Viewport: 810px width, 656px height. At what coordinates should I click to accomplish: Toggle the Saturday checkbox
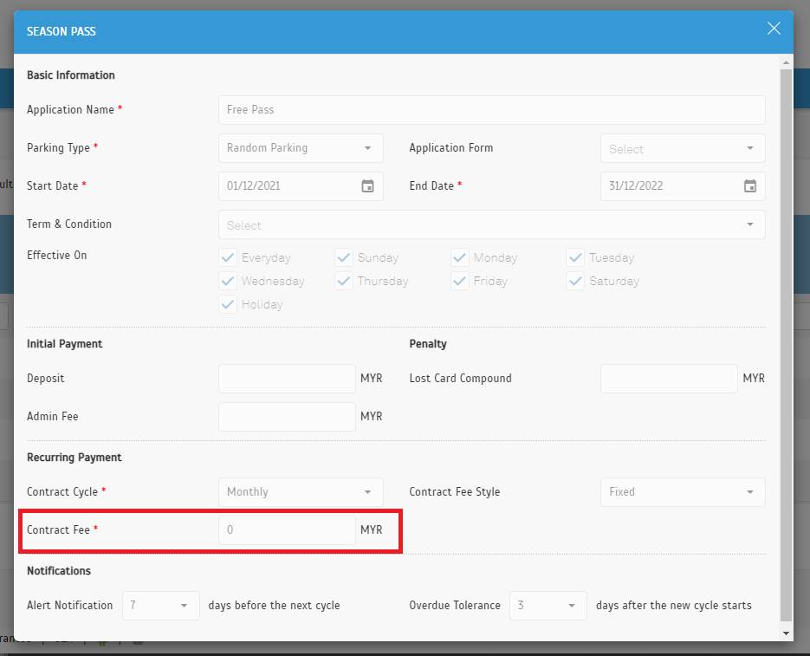[x=575, y=281]
